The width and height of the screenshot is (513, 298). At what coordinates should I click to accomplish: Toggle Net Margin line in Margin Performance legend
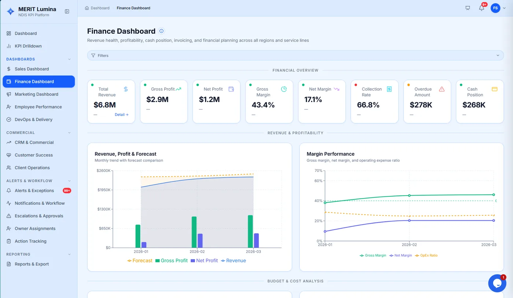[401, 256]
